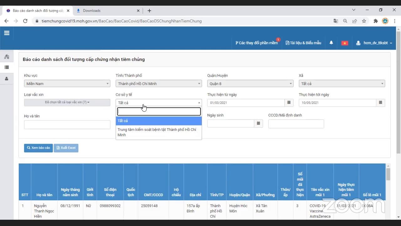Click the browser forward arrow

[16, 21]
